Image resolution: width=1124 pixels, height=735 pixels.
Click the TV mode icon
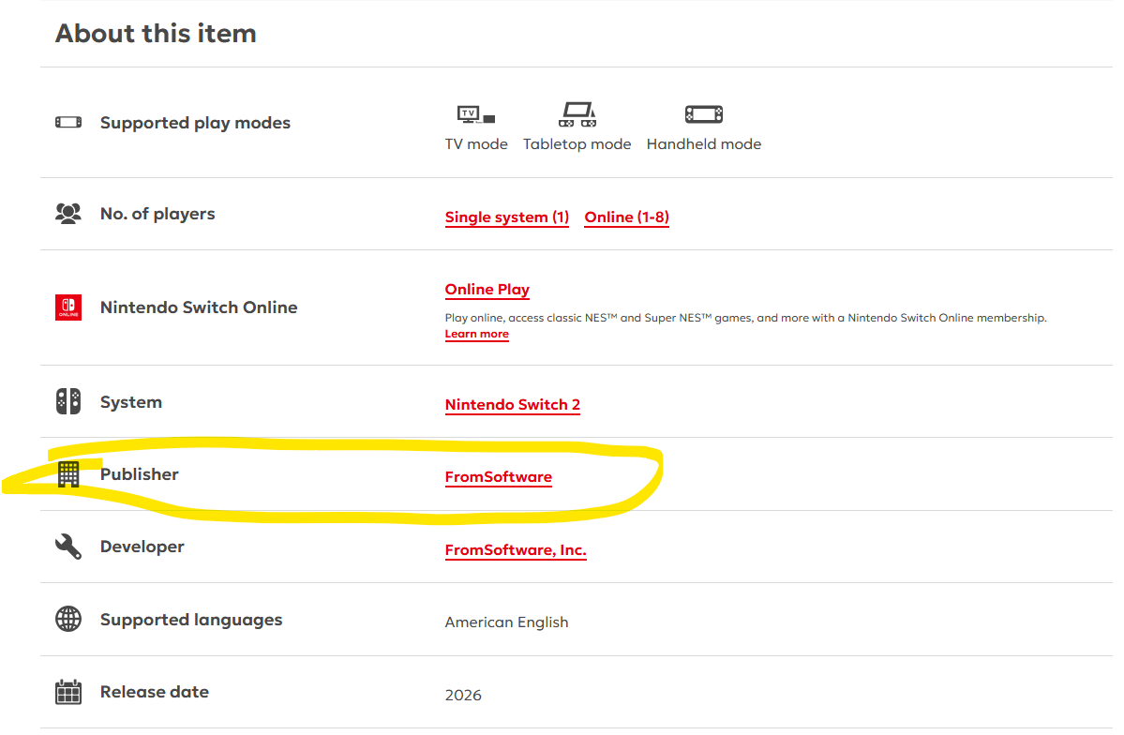pyautogui.click(x=476, y=114)
